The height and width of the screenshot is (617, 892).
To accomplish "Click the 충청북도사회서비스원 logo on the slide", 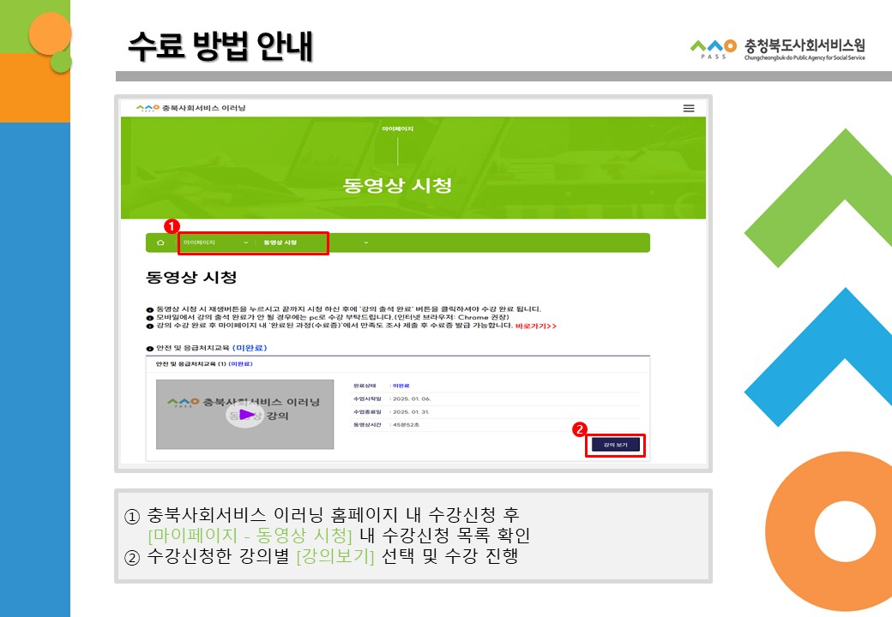I will coord(778,49).
